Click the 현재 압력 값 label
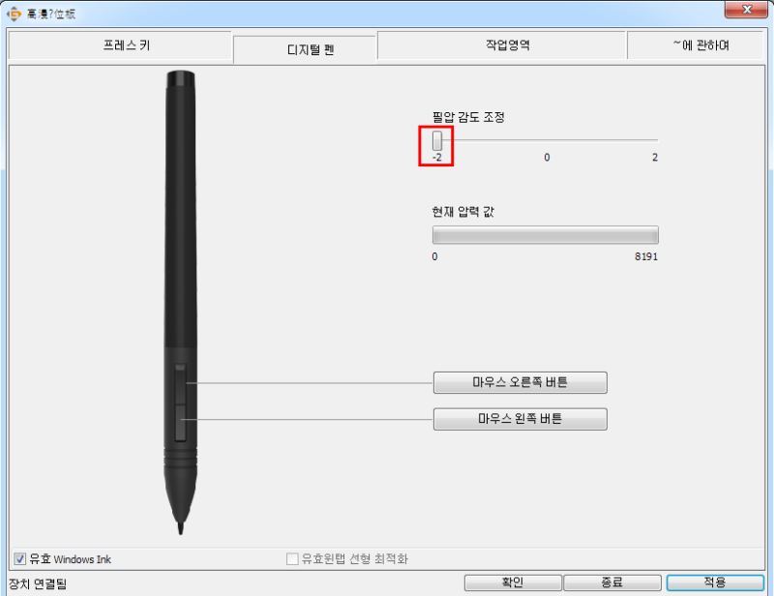 tap(463, 212)
